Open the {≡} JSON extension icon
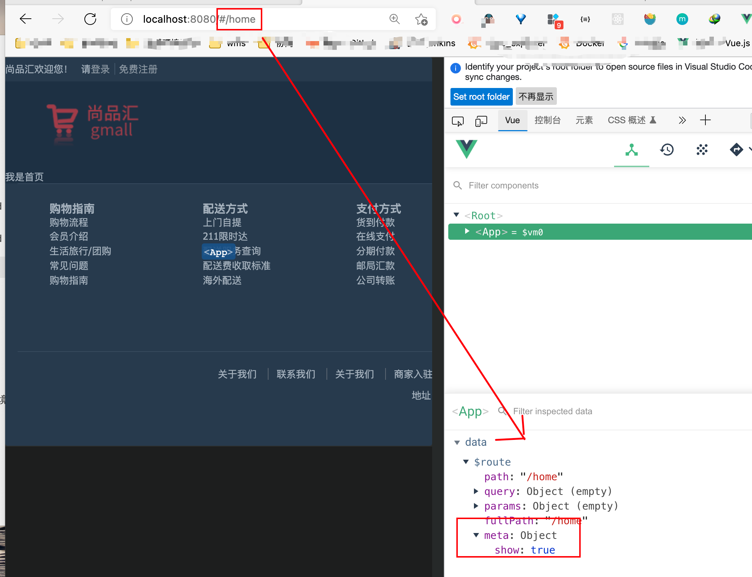 coord(585,19)
